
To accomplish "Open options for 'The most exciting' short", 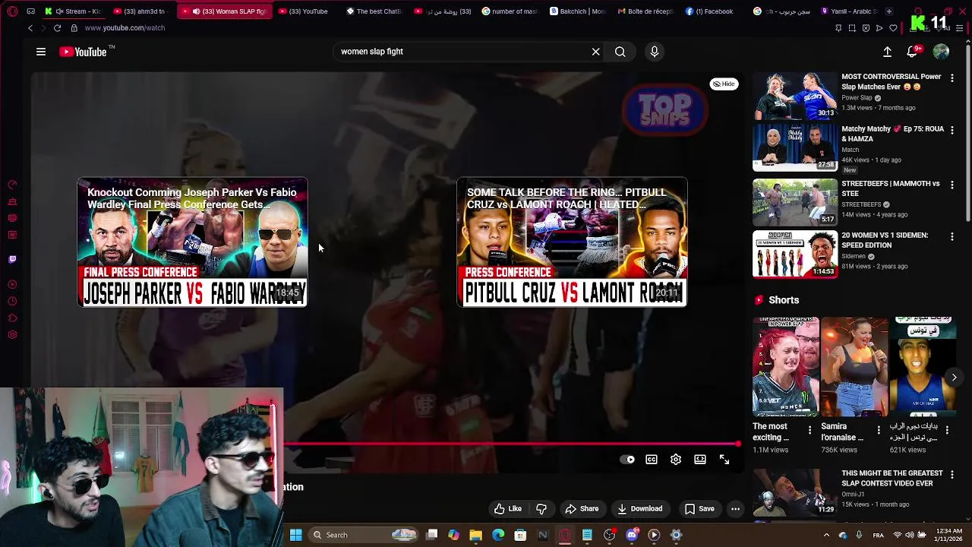I will pyautogui.click(x=809, y=431).
